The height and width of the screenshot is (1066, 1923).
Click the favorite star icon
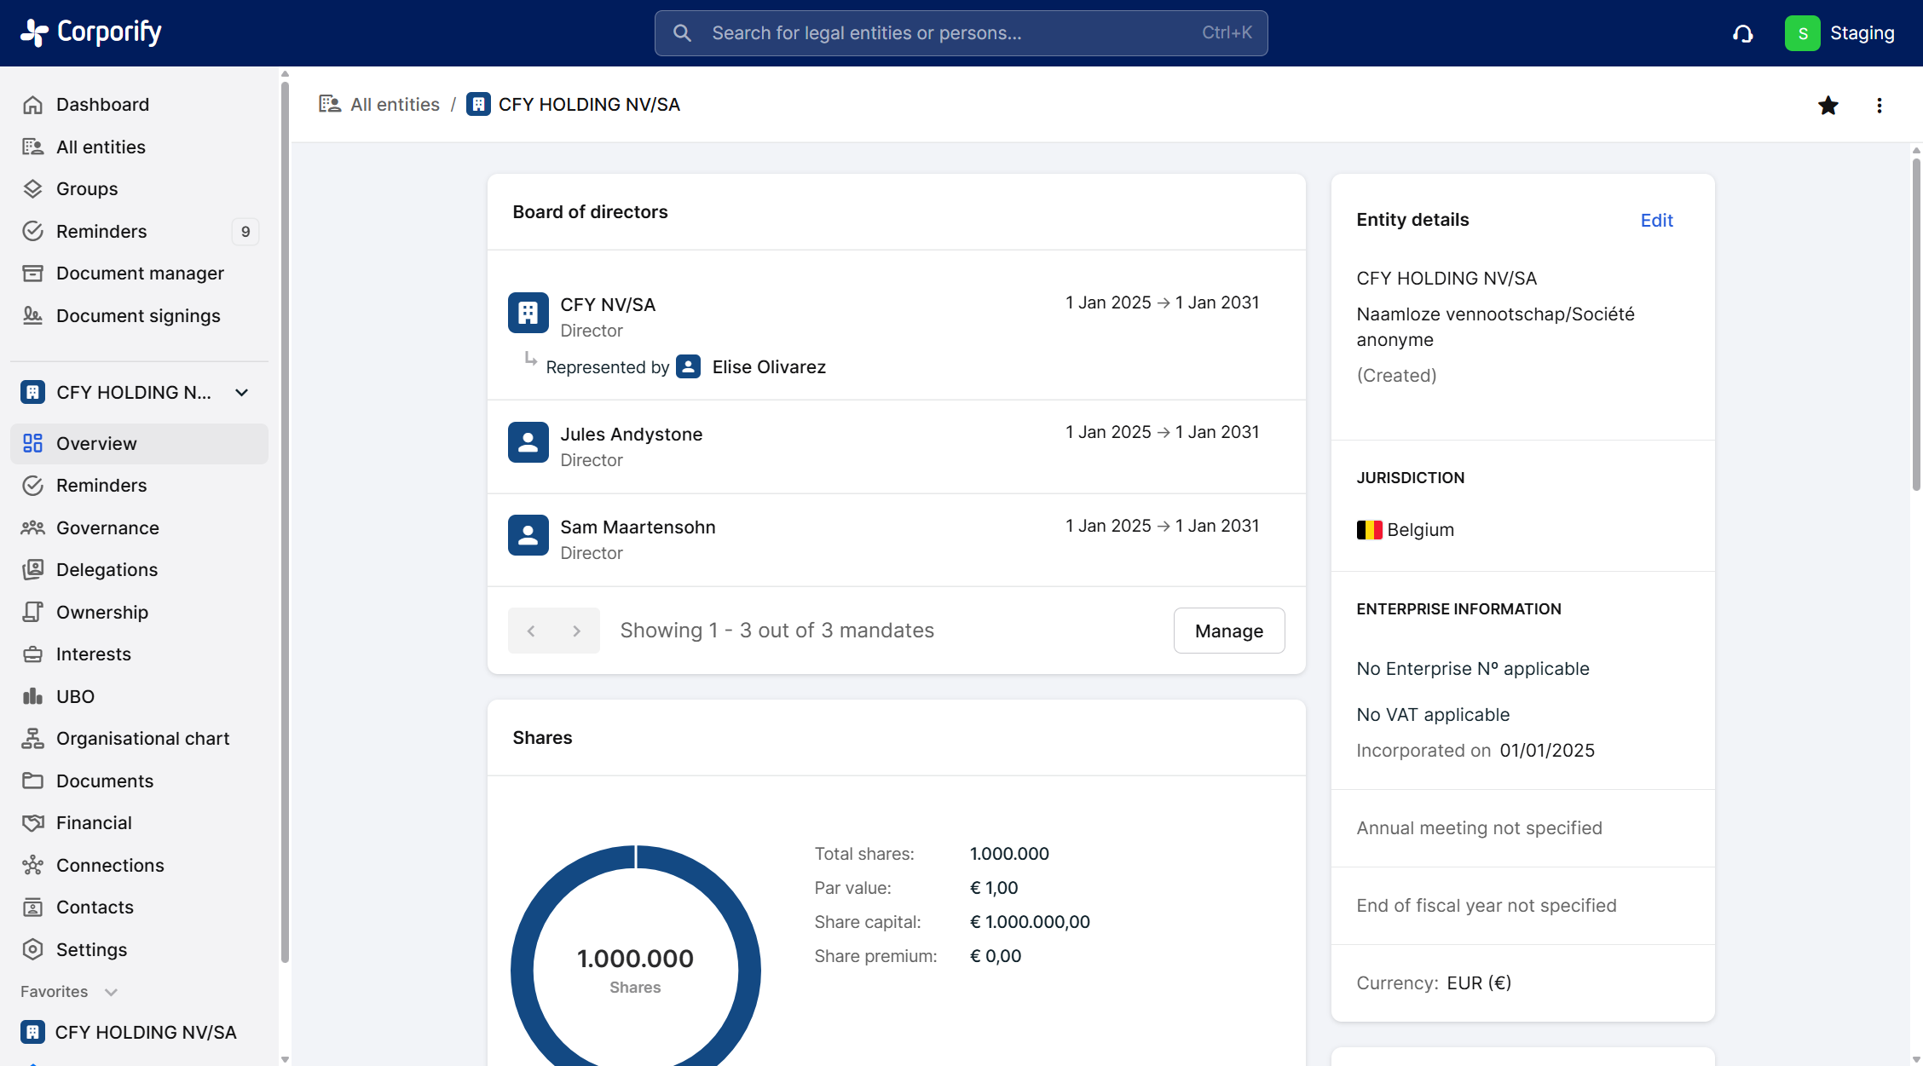[1828, 106]
